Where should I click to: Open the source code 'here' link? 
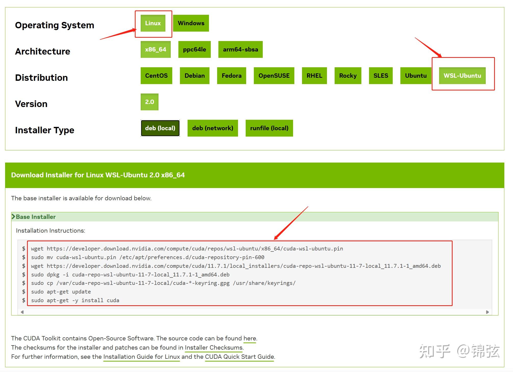249,338
